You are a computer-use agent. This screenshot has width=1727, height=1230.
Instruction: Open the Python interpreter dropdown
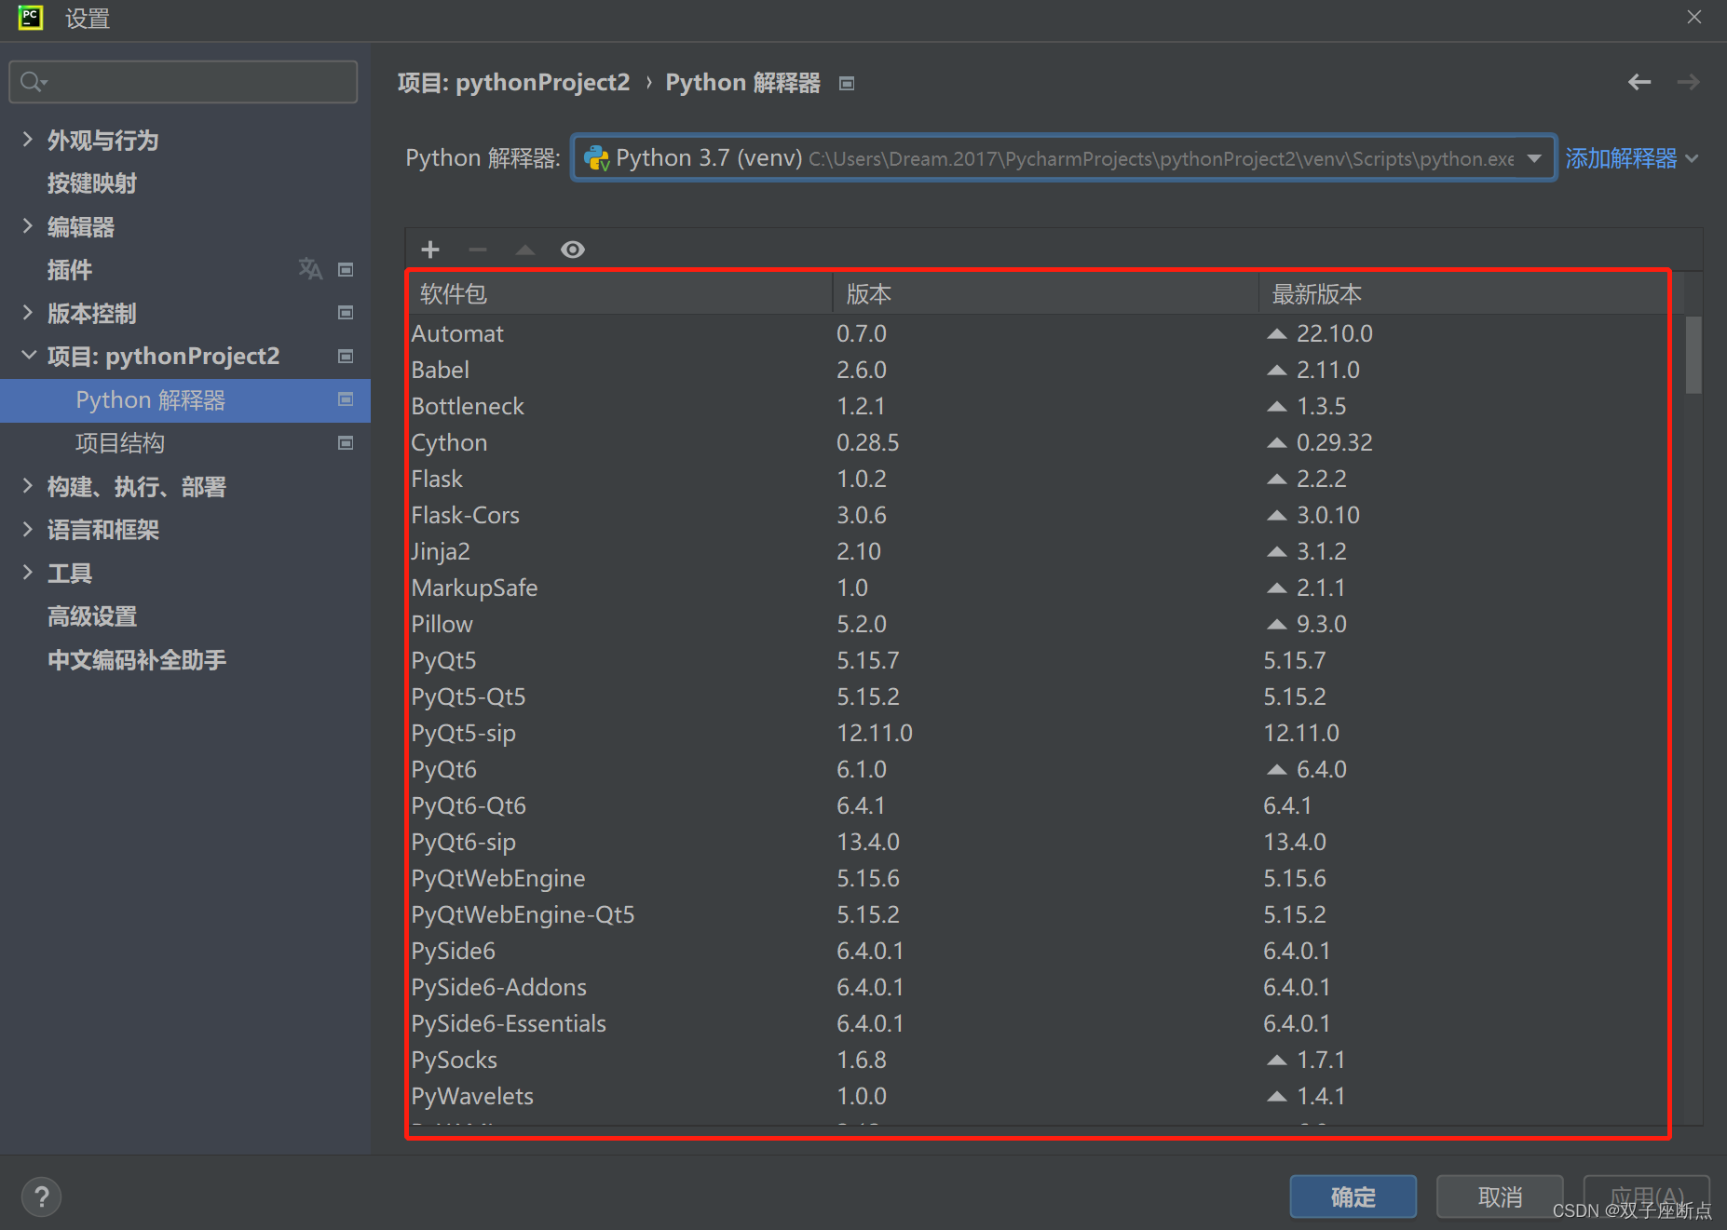tap(1064, 158)
